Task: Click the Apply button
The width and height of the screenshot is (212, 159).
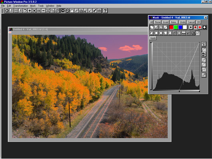Action: tap(153, 38)
